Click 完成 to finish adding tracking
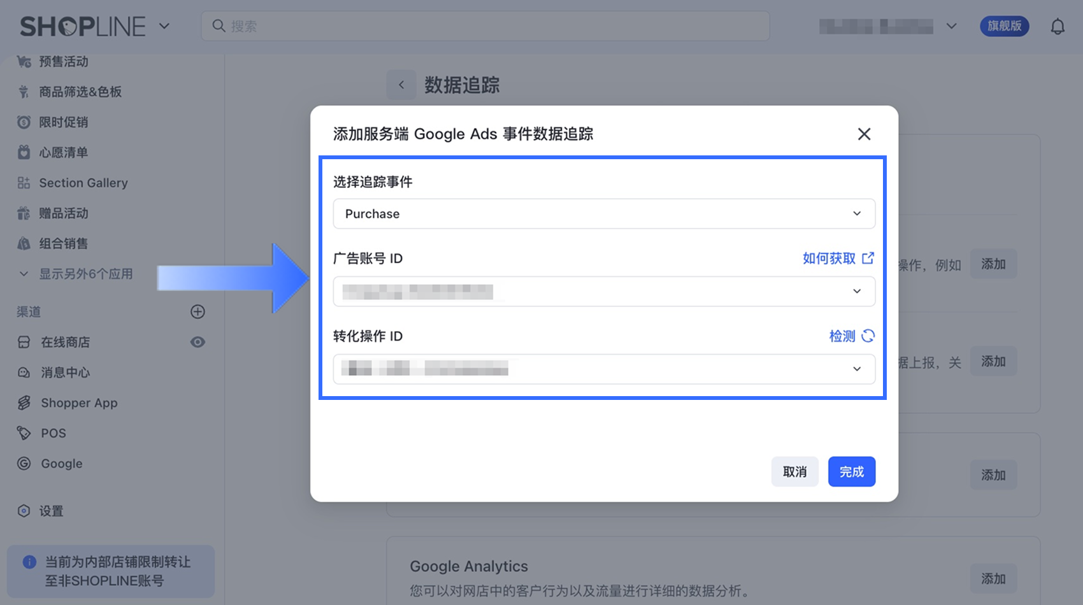Screen dimensions: 1083x605 click(x=852, y=472)
